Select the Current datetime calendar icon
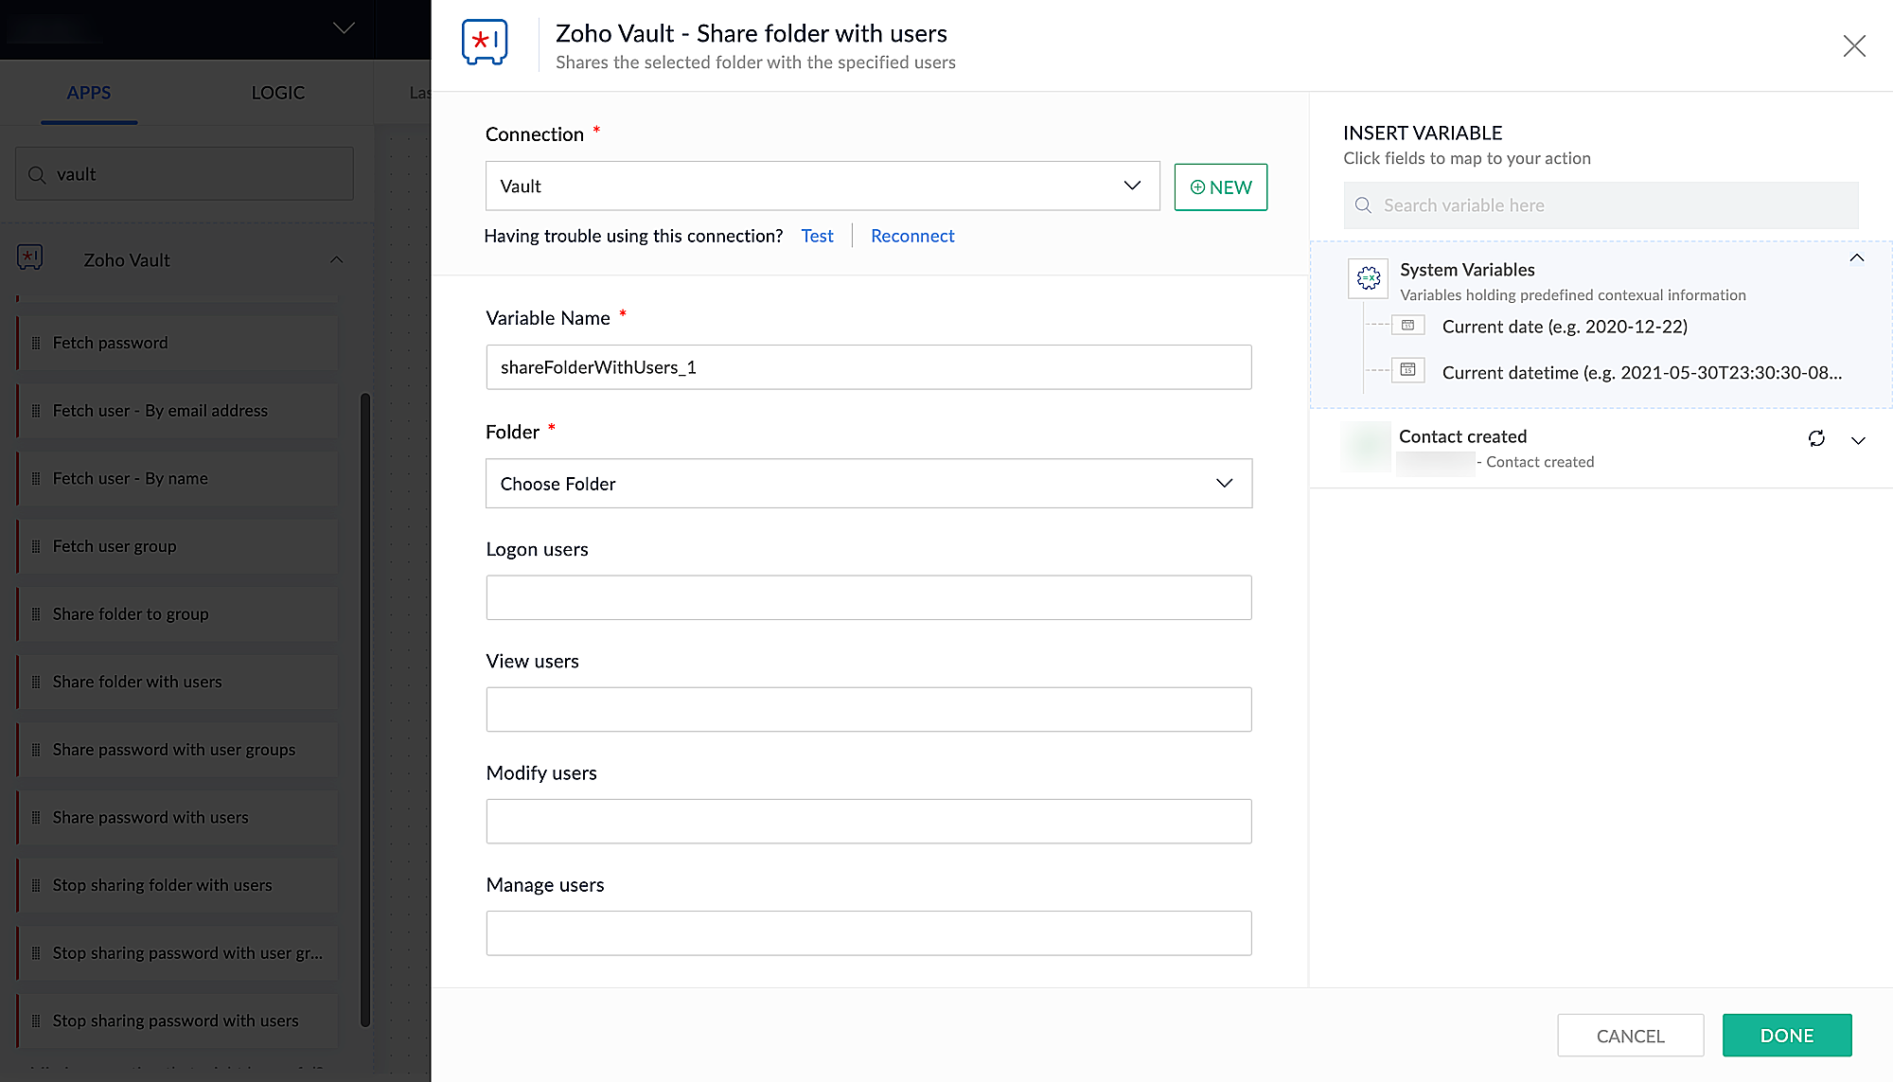Viewport: 1893px width, 1082px height. (x=1407, y=370)
